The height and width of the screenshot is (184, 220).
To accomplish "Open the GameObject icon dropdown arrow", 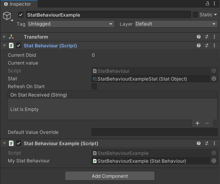I will coord(12,20).
